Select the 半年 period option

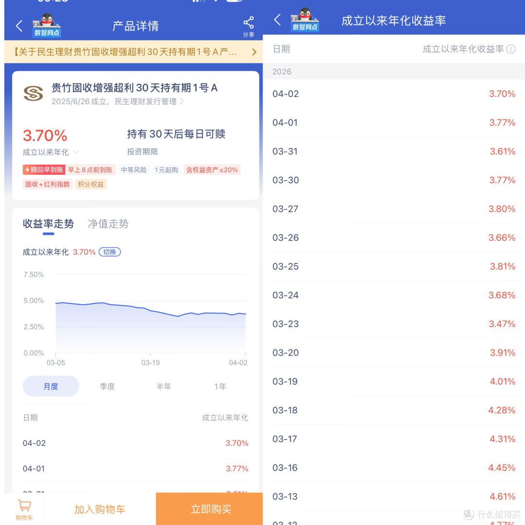click(164, 386)
